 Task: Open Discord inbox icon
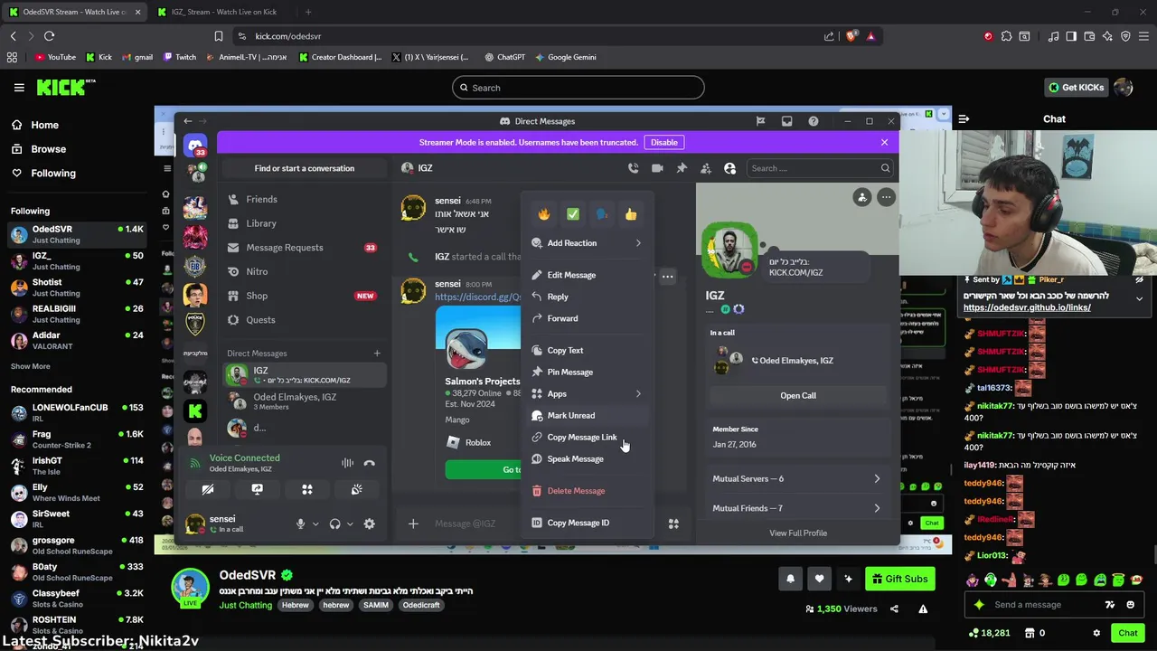tap(786, 121)
